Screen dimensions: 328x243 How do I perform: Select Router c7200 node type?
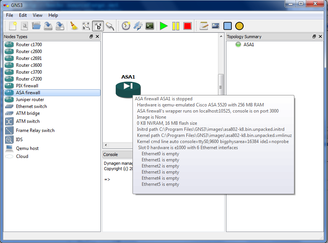coord(52,79)
